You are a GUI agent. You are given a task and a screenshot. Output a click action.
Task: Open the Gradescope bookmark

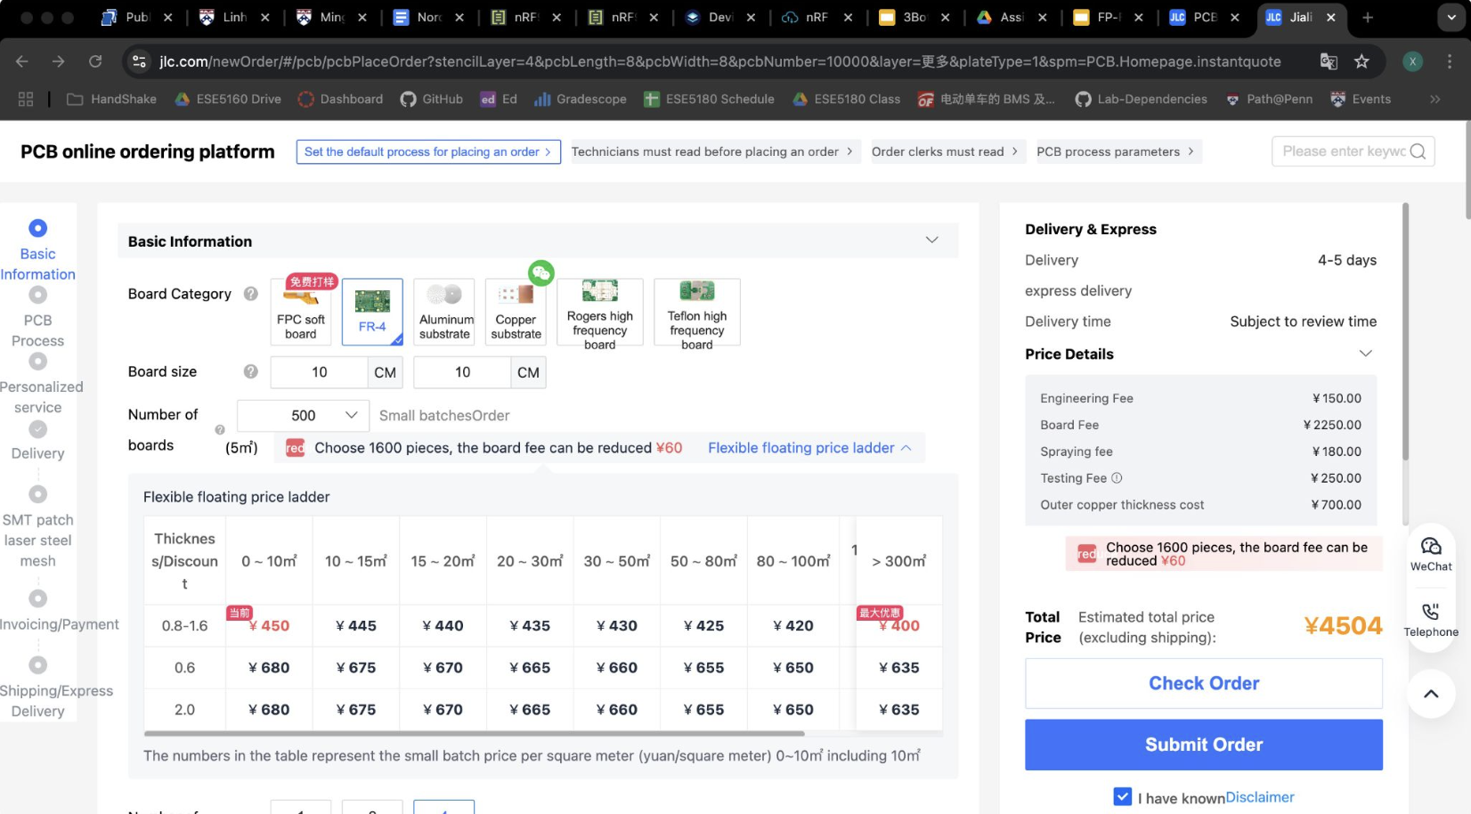click(x=581, y=99)
